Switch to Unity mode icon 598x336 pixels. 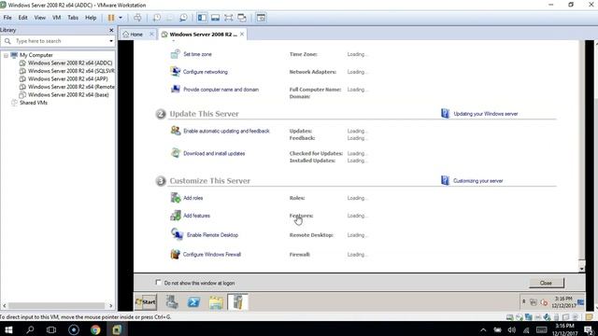click(242, 18)
